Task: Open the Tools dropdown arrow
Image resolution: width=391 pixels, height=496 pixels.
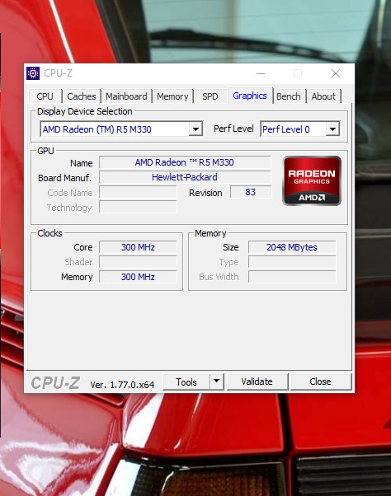Action: 217,381
